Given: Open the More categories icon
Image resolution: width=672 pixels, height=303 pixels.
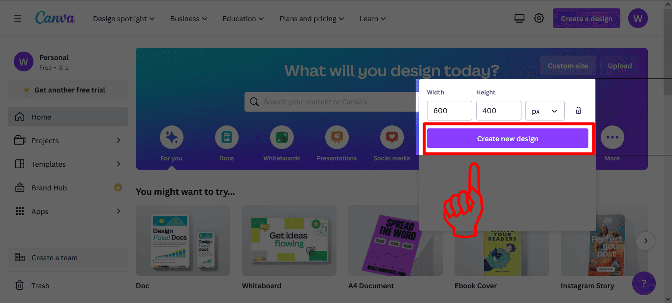Looking at the screenshot, I should point(612,137).
